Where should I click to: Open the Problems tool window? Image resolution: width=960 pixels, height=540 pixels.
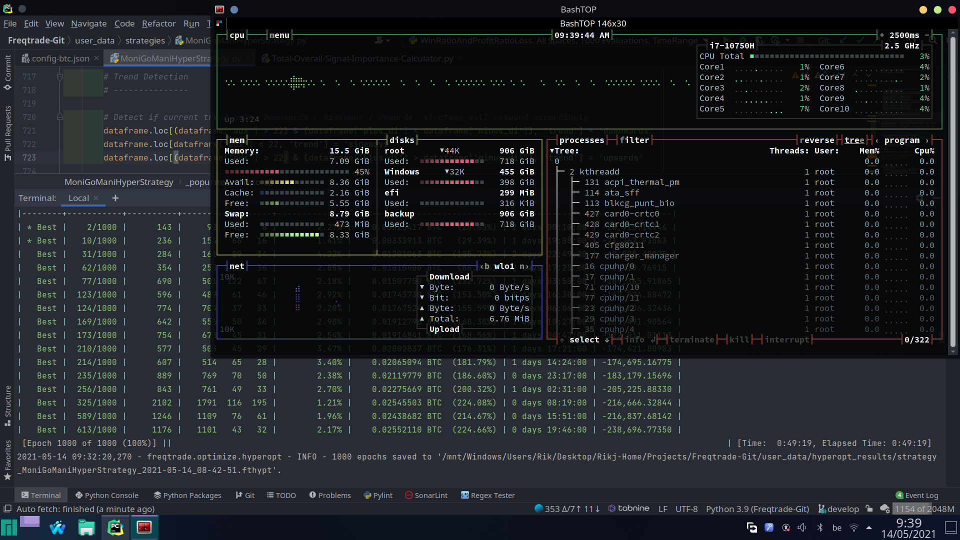[x=329, y=495]
